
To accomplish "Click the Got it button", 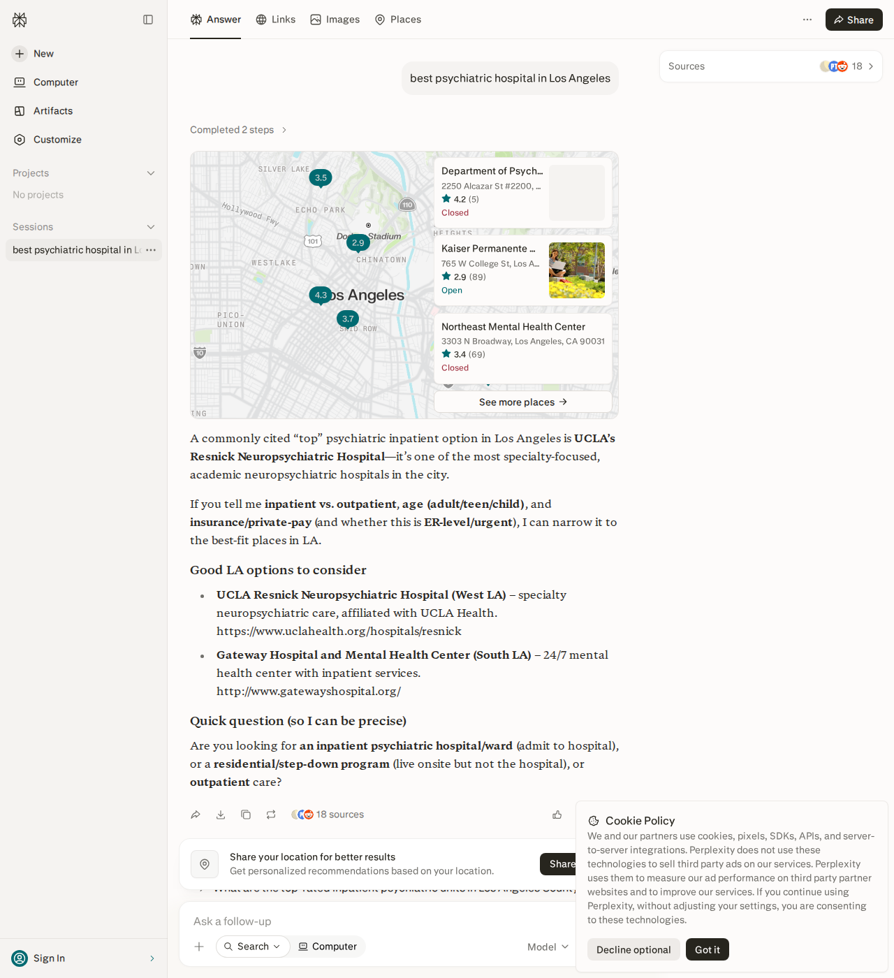I will pyautogui.click(x=708, y=949).
